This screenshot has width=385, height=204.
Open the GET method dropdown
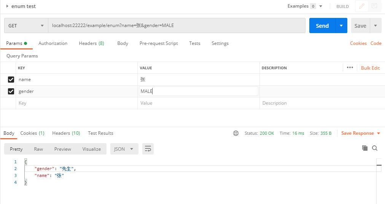pos(26,25)
